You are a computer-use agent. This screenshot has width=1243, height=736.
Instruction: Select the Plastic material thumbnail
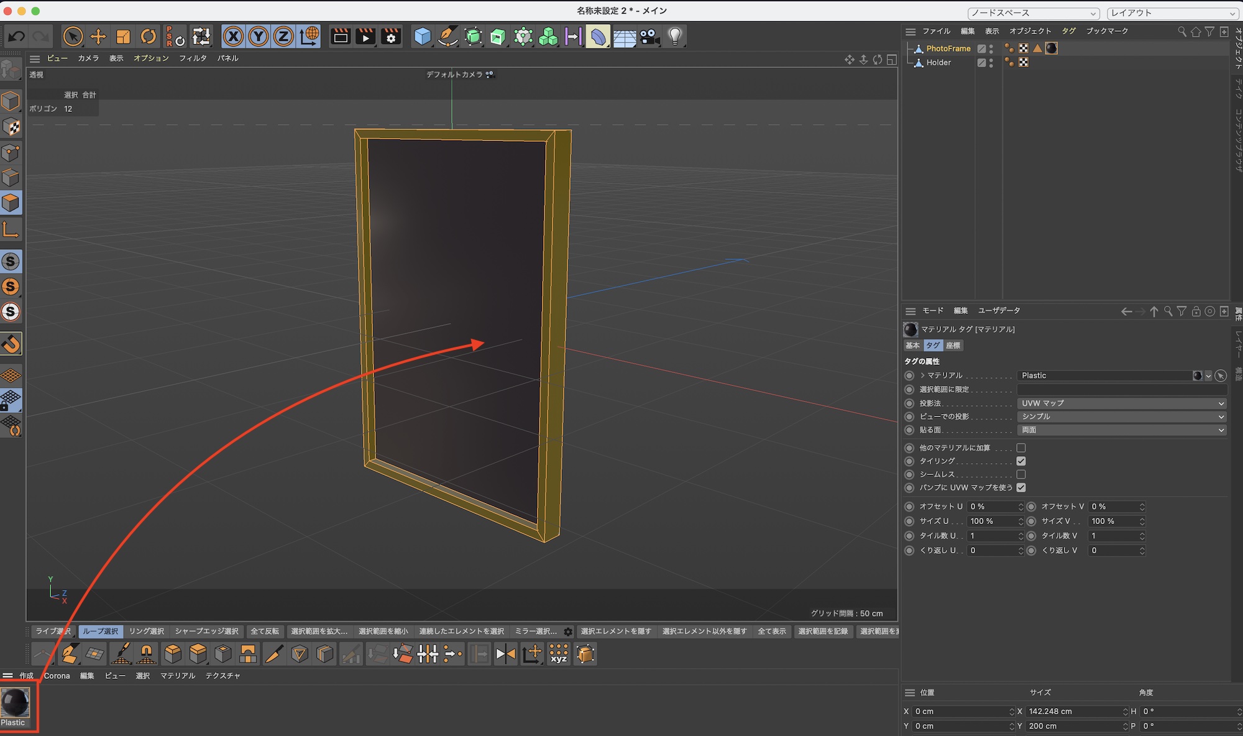15,703
